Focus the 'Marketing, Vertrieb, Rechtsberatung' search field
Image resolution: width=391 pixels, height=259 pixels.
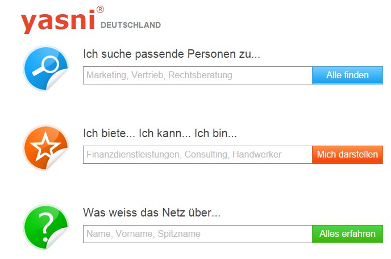tap(197, 75)
